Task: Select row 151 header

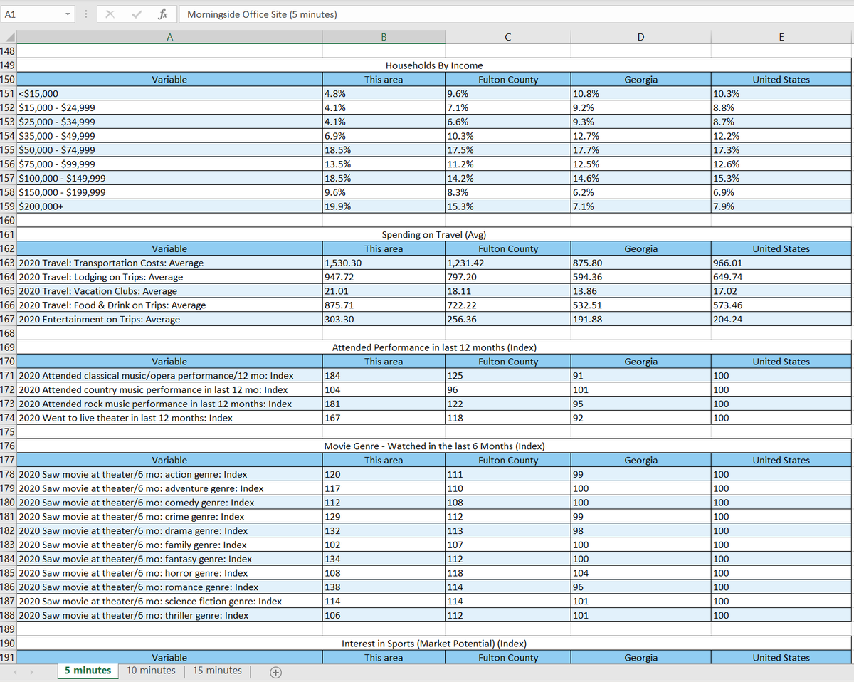Action: (x=8, y=93)
